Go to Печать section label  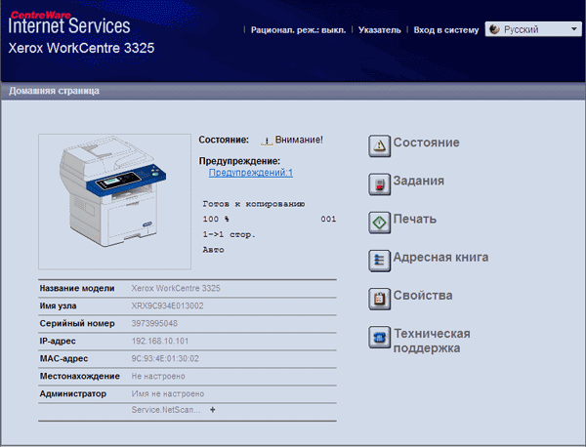415,219
